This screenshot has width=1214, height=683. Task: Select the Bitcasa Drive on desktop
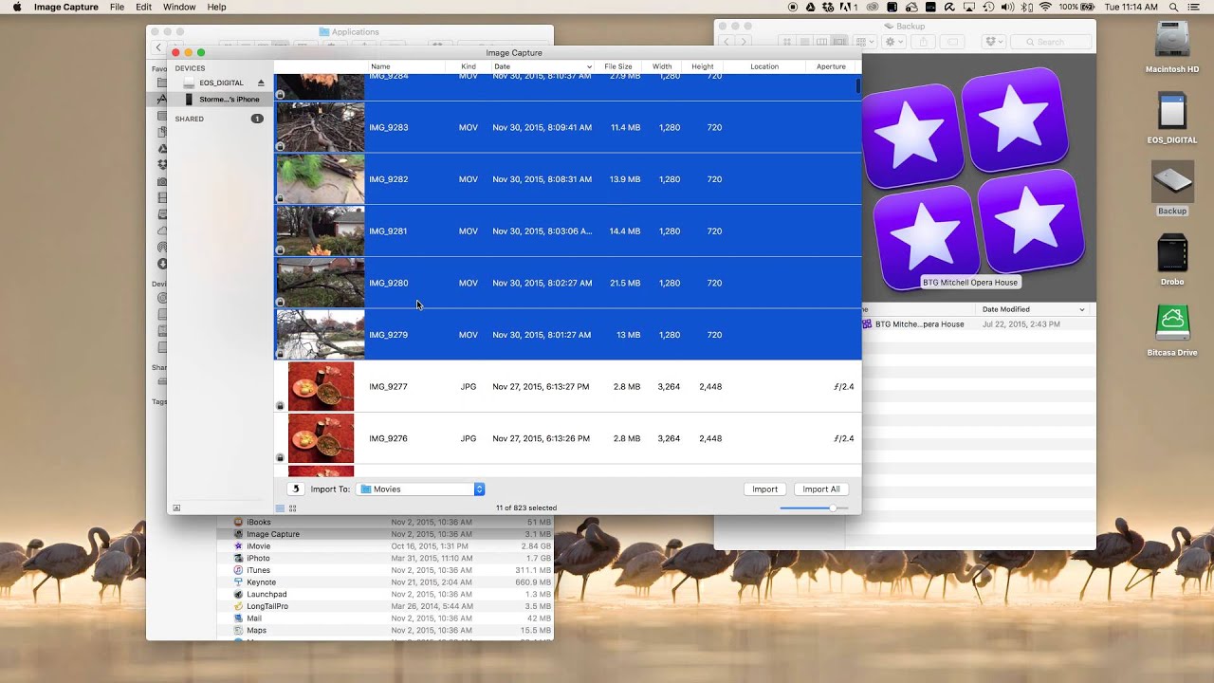coord(1172,323)
